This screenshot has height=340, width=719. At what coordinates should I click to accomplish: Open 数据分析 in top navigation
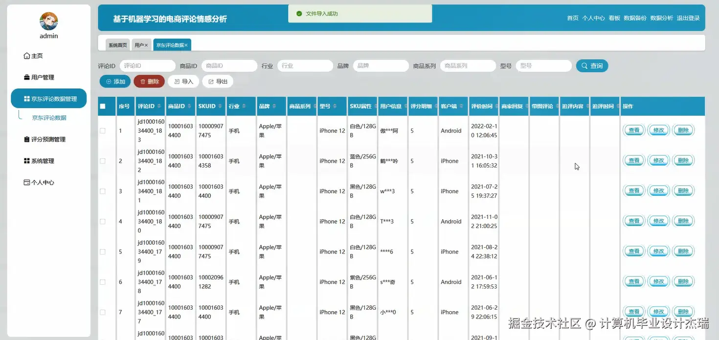[x=661, y=18]
